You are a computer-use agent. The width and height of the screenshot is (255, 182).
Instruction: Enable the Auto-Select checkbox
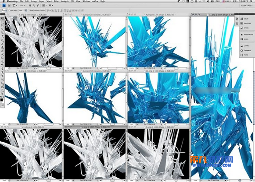pos(9,10)
